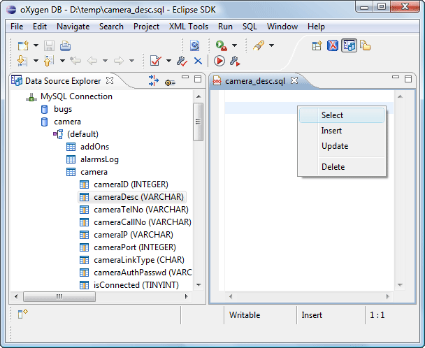Screen dimensions: 425x348
Task: Select the alarmsLog table node
Action: click(x=99, y=159)
